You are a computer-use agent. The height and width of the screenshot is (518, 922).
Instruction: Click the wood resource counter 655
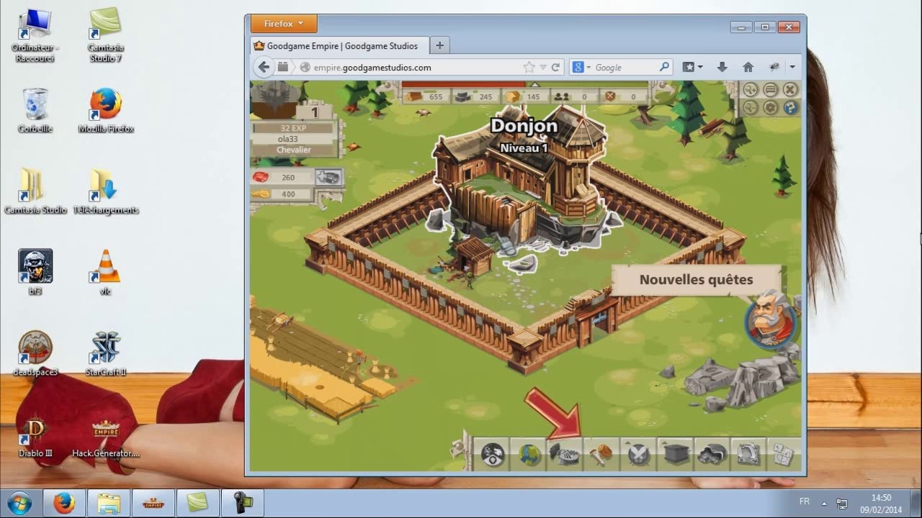pyautogui.click(x=426, y=96)
